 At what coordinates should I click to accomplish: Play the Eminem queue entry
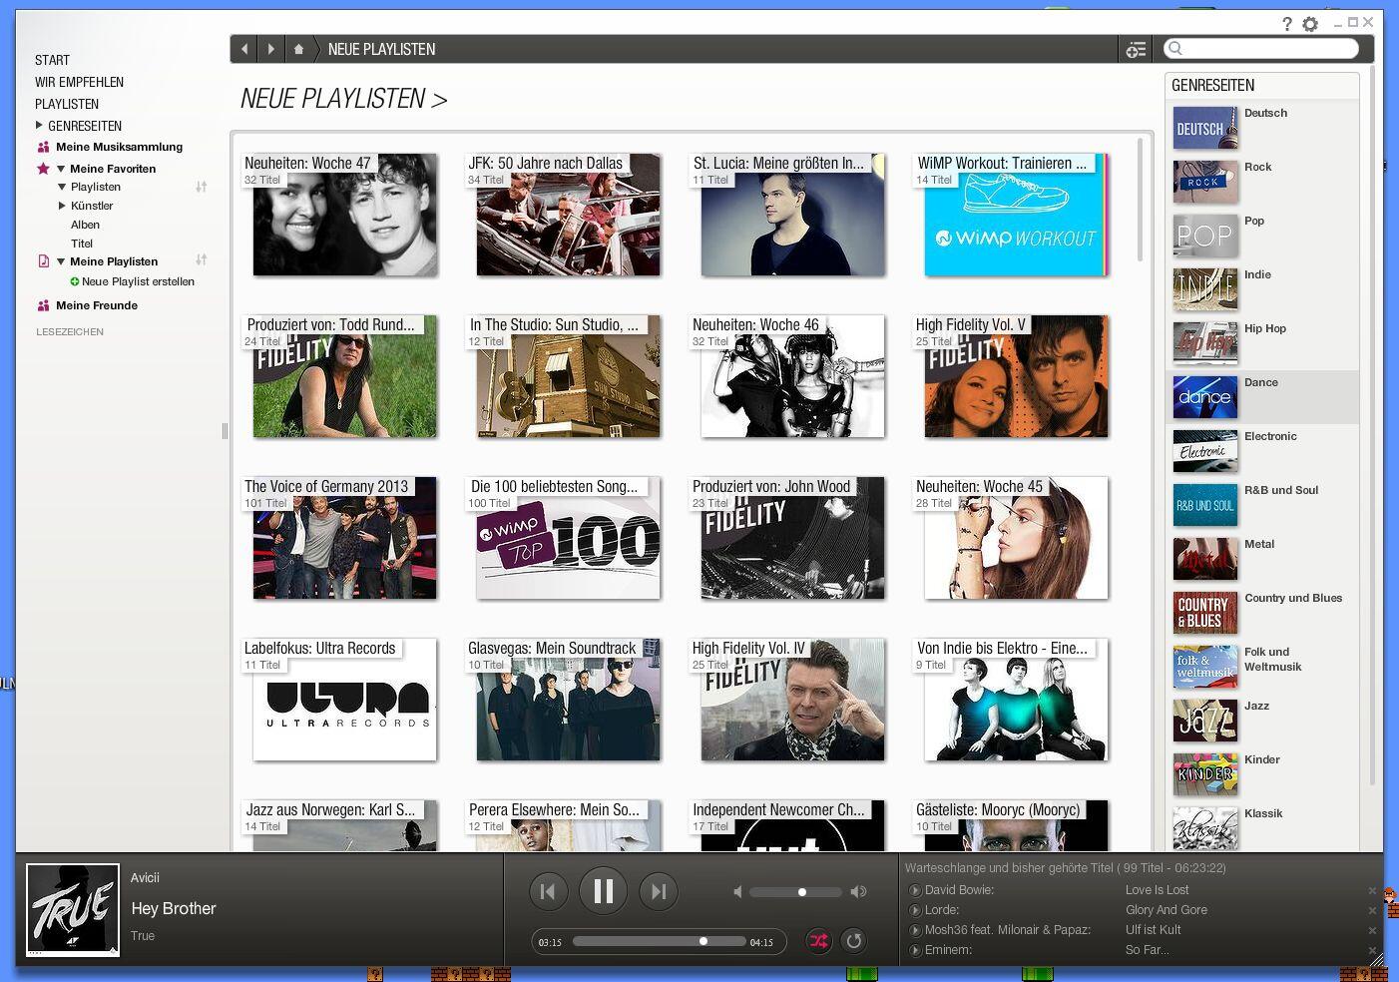tap(915, 950)
